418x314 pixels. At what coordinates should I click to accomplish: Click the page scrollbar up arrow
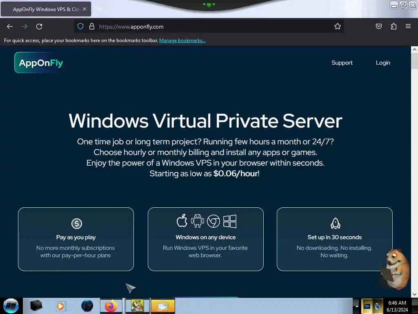click(414, 49)
